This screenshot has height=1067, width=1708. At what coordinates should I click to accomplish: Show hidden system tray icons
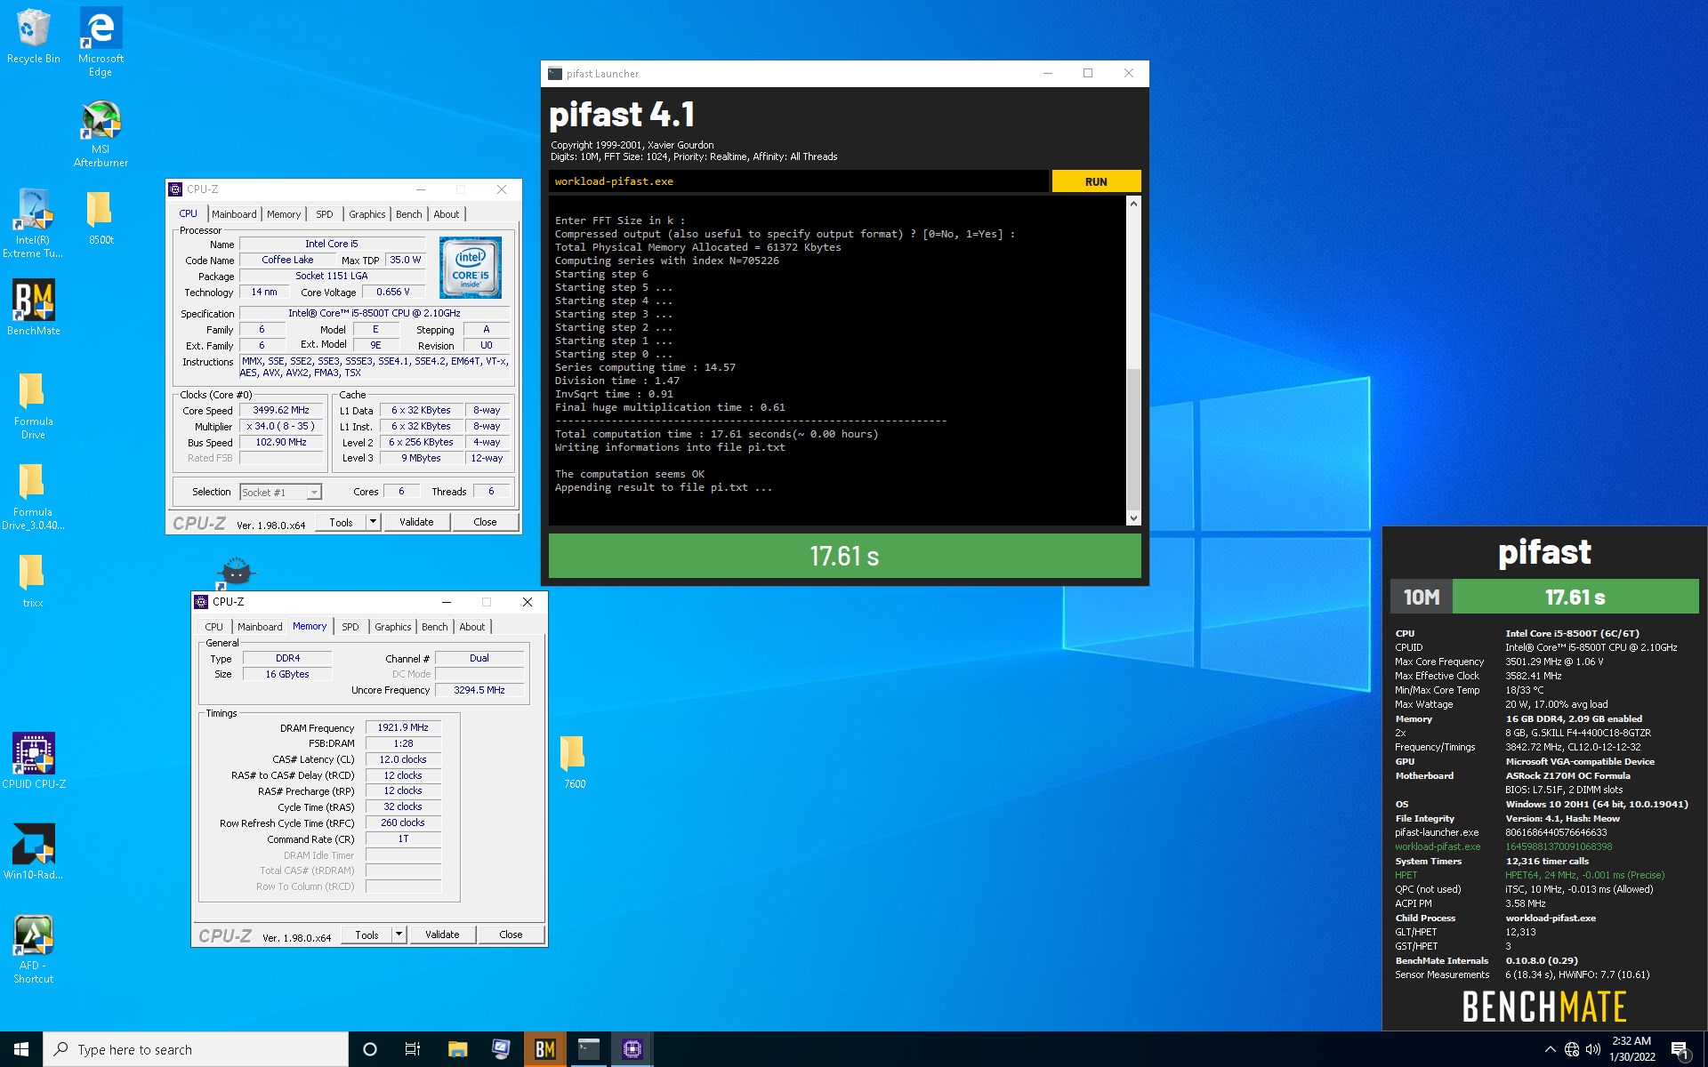tap(1551, 1049)
